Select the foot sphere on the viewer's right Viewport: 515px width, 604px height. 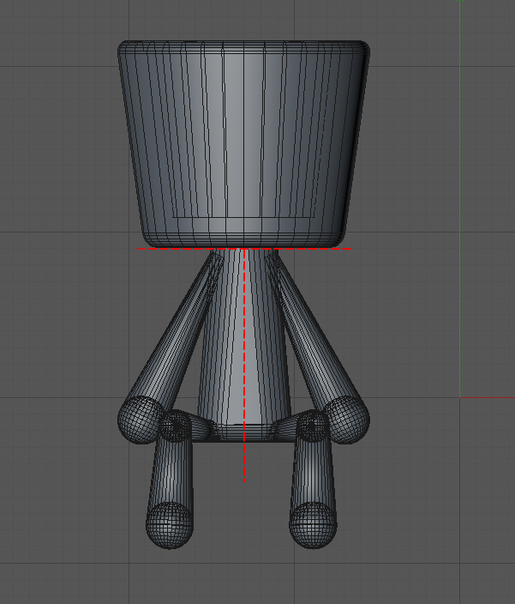[313, 525]
